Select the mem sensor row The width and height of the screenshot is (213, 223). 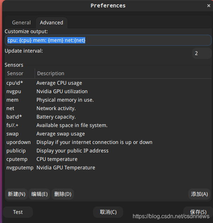[12, 100]
